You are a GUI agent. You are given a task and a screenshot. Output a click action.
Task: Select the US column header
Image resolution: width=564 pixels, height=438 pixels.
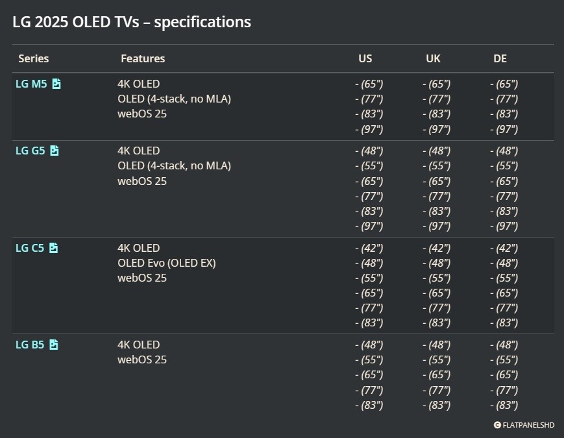365,58
